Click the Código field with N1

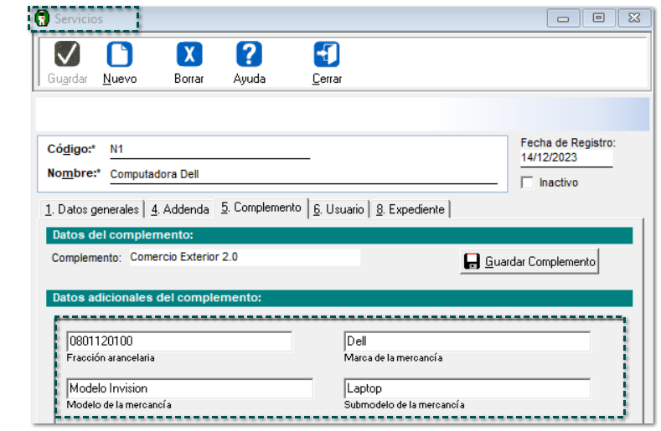click(x=209, y=150)
